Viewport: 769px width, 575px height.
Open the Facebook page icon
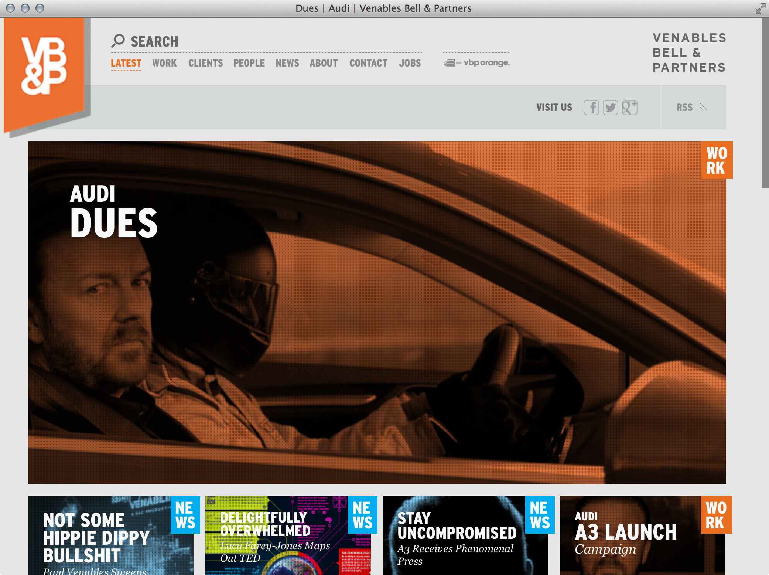coord(591,108)
